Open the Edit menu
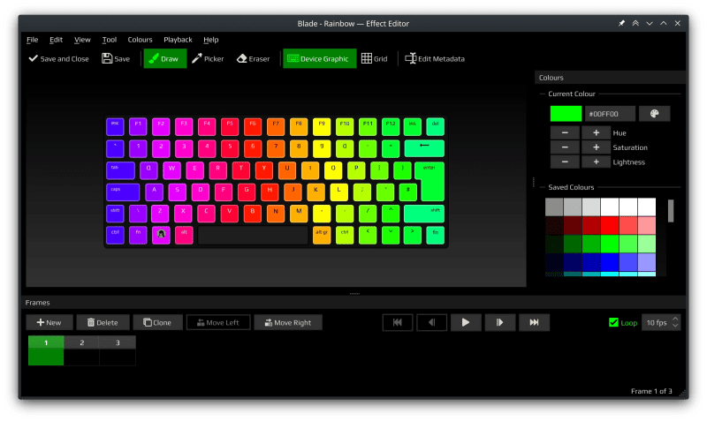Viewport: 707px width, 421px height. [56, 40]
